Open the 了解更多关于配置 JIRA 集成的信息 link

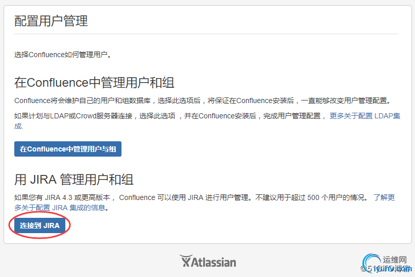384,197
